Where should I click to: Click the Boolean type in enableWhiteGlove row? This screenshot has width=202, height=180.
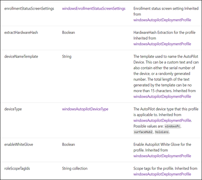(68, 144)
